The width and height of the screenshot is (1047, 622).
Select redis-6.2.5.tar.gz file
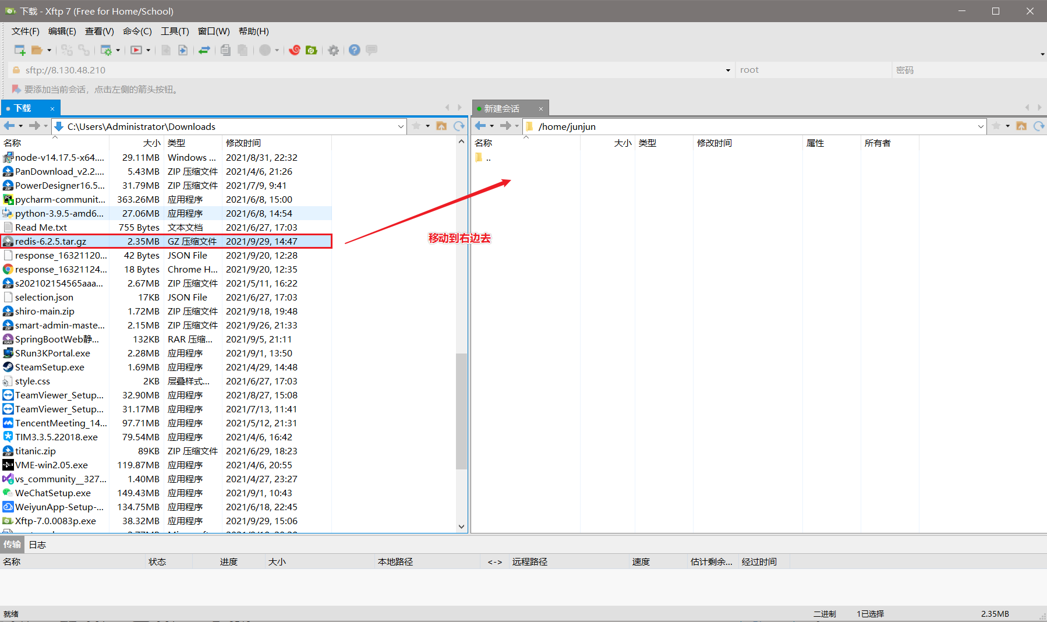pyautogui.click(x=166, y=241)
